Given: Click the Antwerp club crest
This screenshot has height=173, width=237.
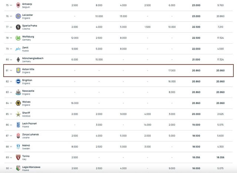Looking at the screenshot, I should 18,5.
